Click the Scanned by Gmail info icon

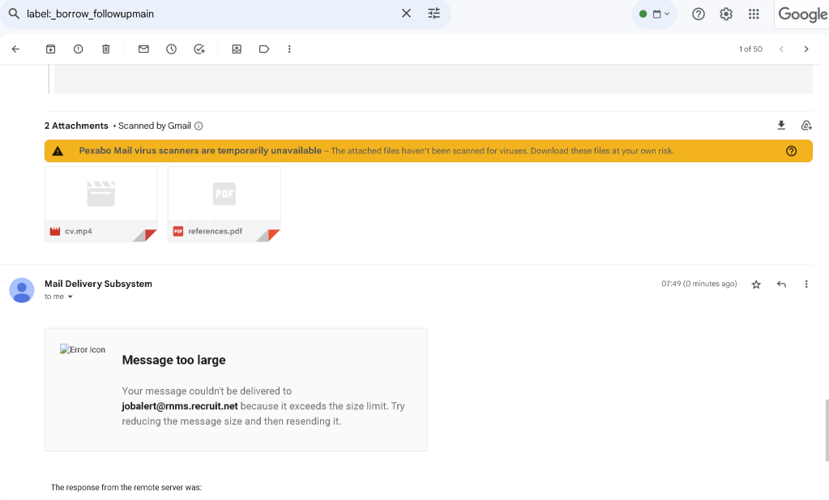[199, 126]
